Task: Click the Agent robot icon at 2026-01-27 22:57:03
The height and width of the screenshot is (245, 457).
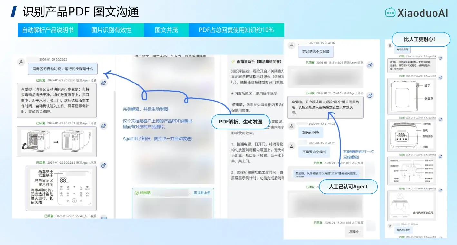Action: pyautogui.click(x=441, y=58)
